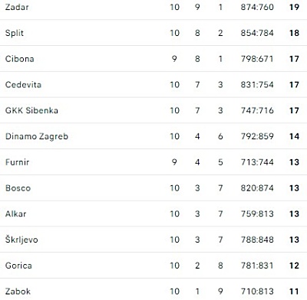Click Zadar's score ratio 874:760
This screenshot has width=307, height=300.
pos(257,7)
